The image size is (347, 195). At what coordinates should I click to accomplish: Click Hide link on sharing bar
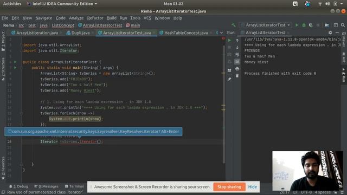[x=252, y=187]
